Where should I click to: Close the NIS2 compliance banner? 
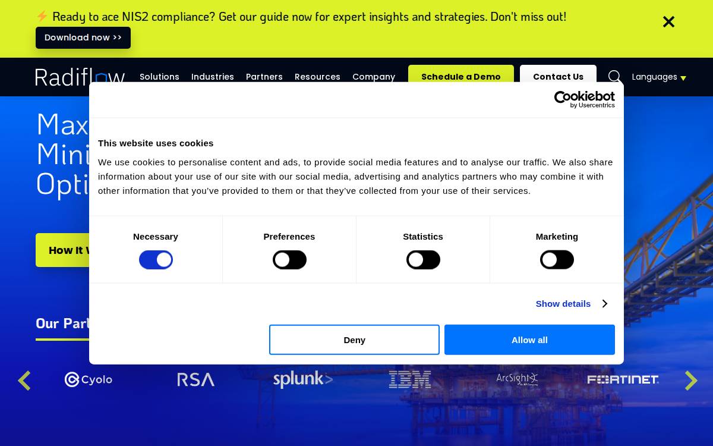pos(668,22)
